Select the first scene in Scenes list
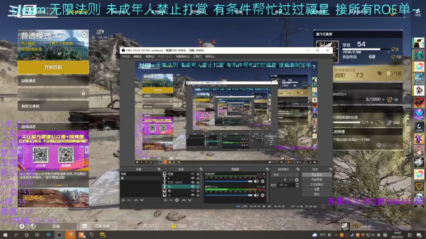This screenshot has width=426, height=239. click(x=140, y=174)
